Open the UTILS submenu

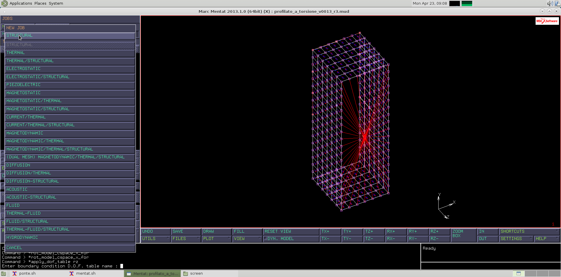[155, 239]
